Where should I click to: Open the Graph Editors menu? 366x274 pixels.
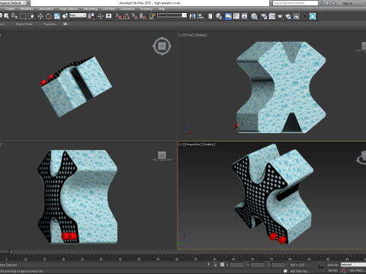[69, 9]
